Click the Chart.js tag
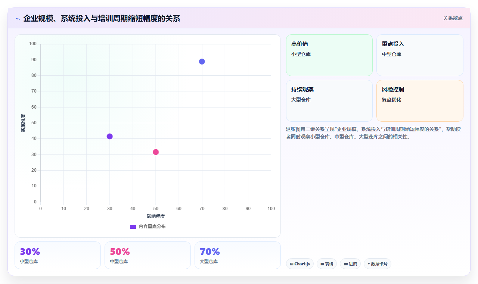The width and height of the screenshot is (478, 284). (x=300, y=264)
